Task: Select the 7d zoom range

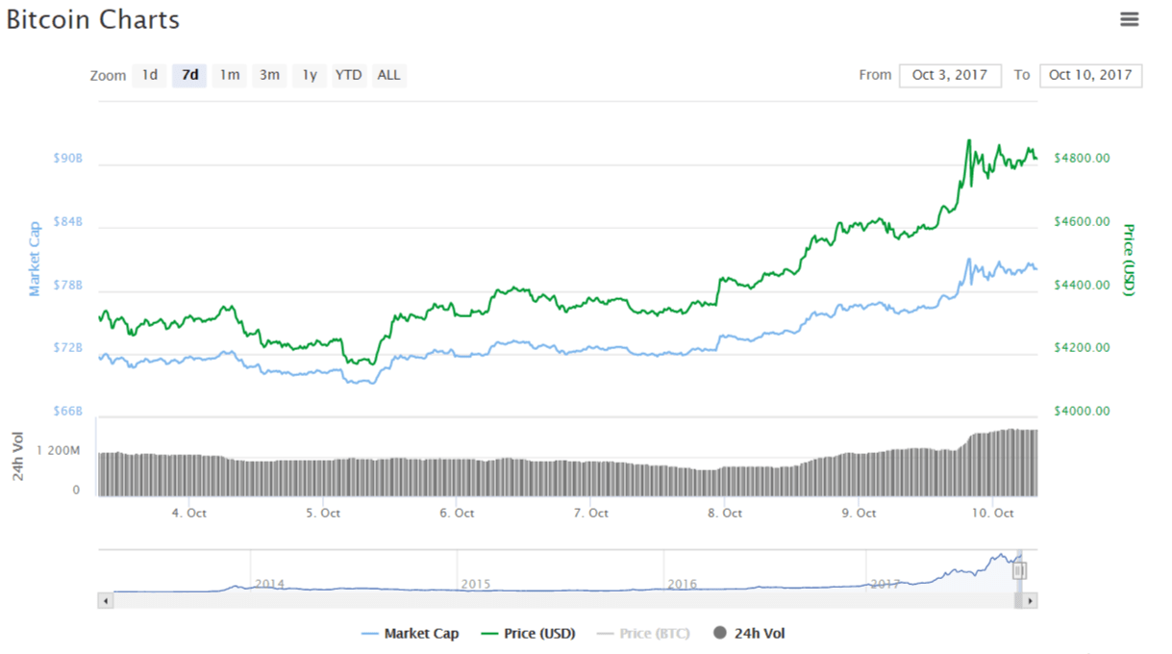Action: [x=189, y=75]
